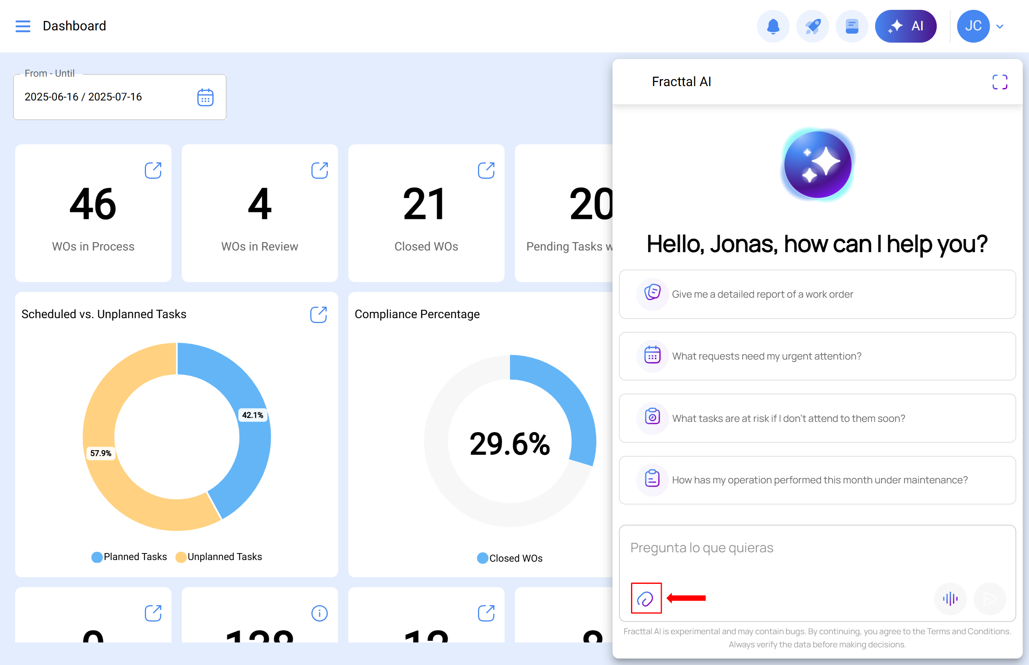This screenshot has height=665, width=1029.
Task: Open the documentation book icon
Action: tap(851, 26)
